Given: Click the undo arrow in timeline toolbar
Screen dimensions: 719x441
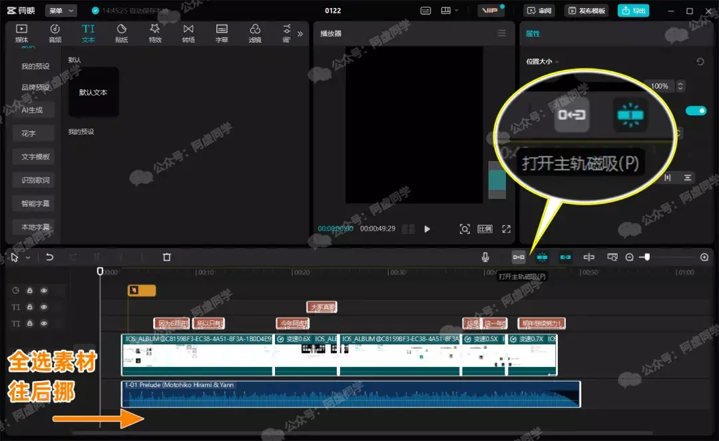Looking at the screenshot, I should click(49, 257).
